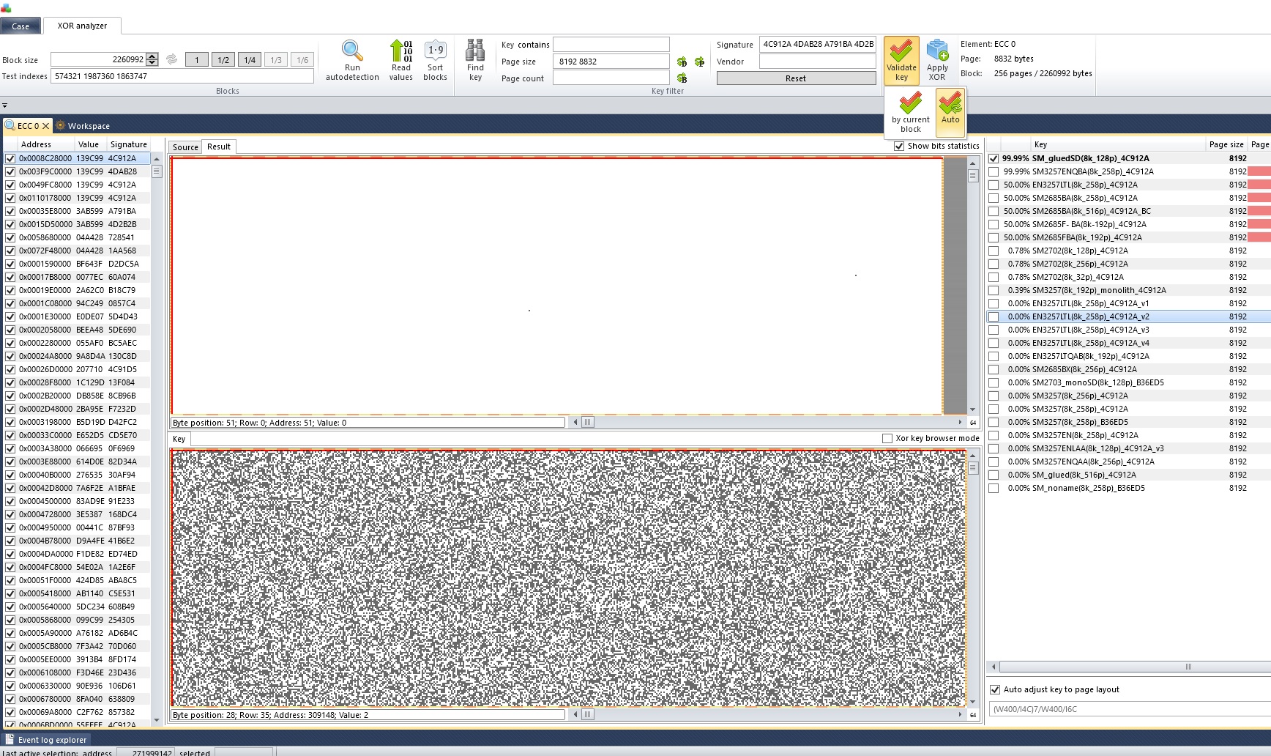Screen dimensions: 1271x756
Task: Select block row 0x0004B78000
Action: [77, 541]
